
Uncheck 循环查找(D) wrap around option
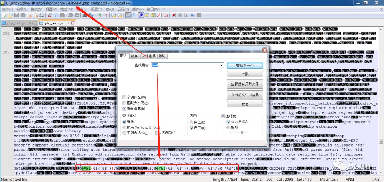134,109
